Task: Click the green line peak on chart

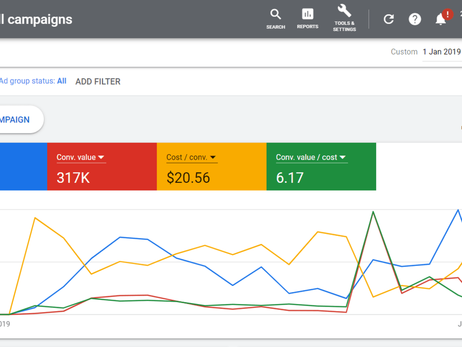Action: 373,212
